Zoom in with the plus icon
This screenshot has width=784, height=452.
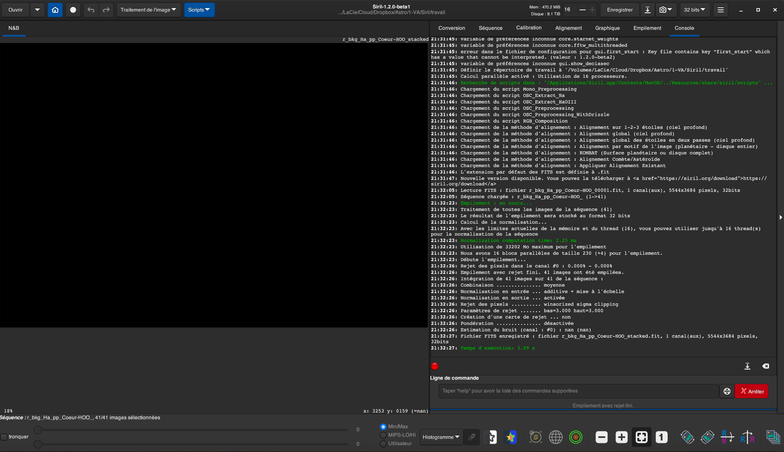point(621,437)
